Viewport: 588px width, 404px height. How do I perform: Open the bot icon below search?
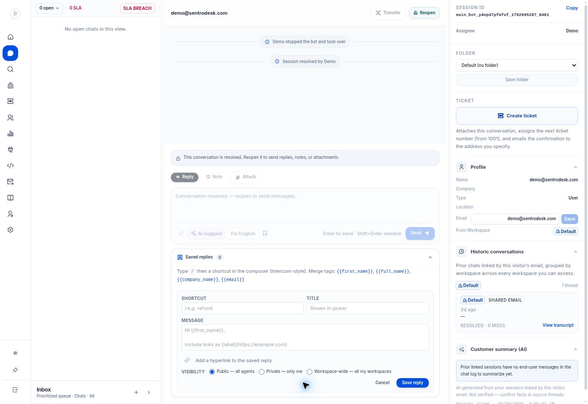coord(10,85)
